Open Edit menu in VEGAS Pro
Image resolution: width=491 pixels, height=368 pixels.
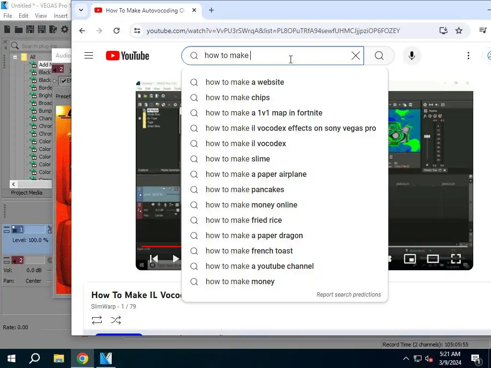coord(23,16)
